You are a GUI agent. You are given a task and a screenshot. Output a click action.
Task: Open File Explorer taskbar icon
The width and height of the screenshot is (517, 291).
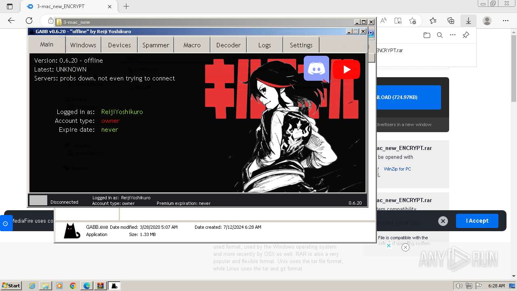click(x=46, y=286)
